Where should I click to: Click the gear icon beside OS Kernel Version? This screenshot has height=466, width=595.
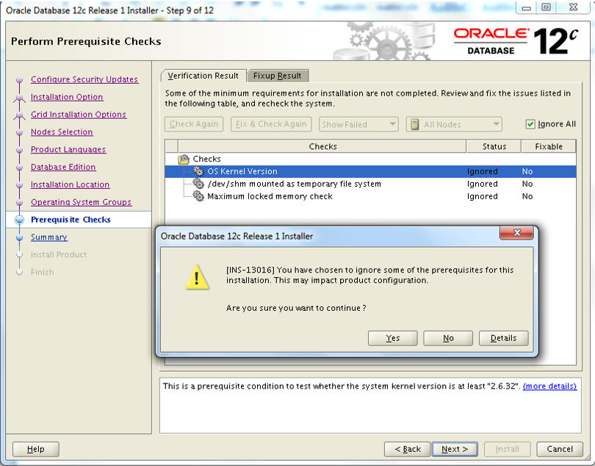(198, 171)
